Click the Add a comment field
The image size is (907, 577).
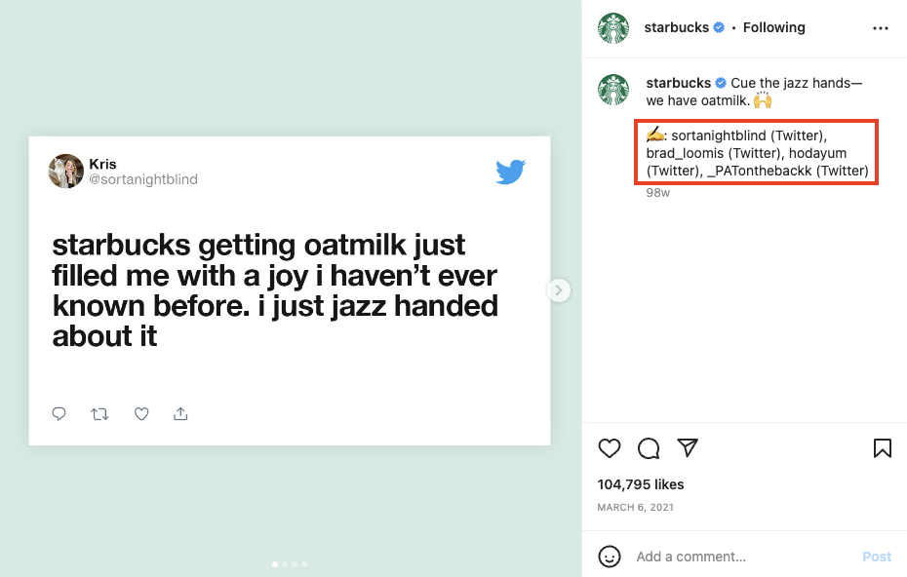[692, 557]
